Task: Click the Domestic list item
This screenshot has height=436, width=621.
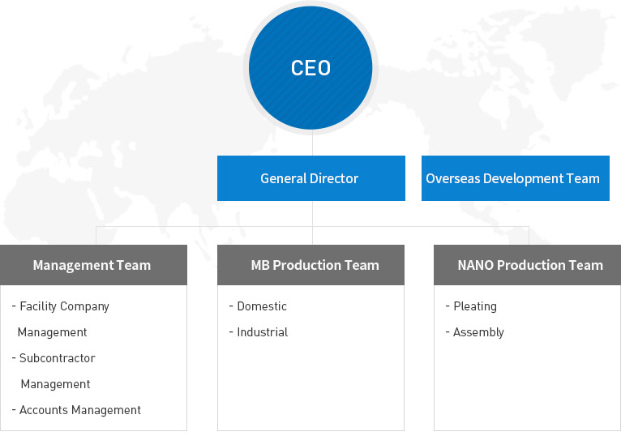Action: tap(261, 306)
